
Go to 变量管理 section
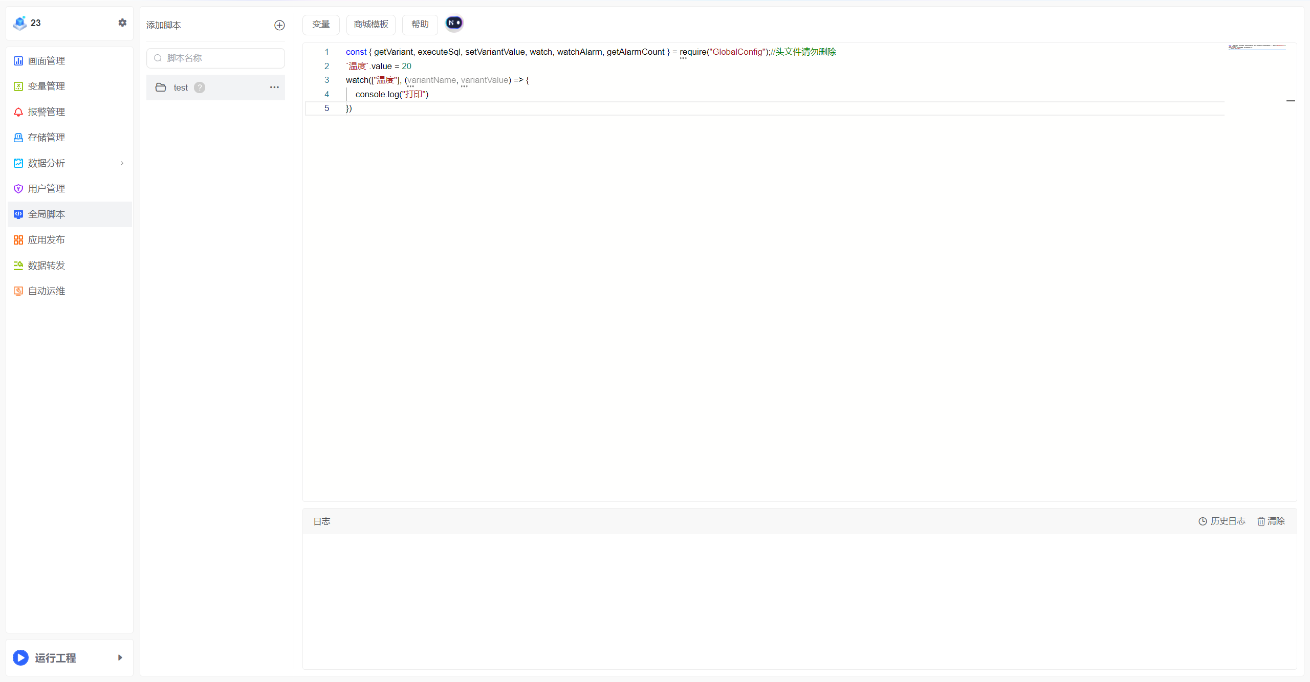click(x=46, y=86)
